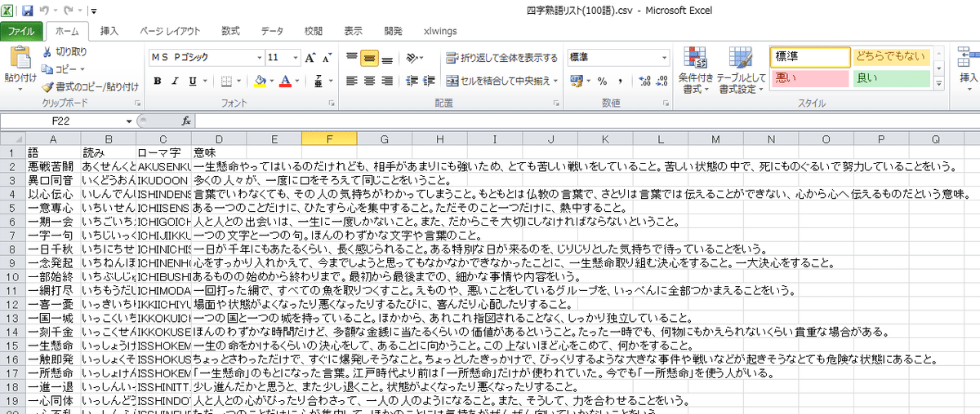Image resolution: width=980 pixels, height=414 pixels.
Task: Switch to the Formulas (数式) tab
Action: pyautogui.click(x=230, y=31)
